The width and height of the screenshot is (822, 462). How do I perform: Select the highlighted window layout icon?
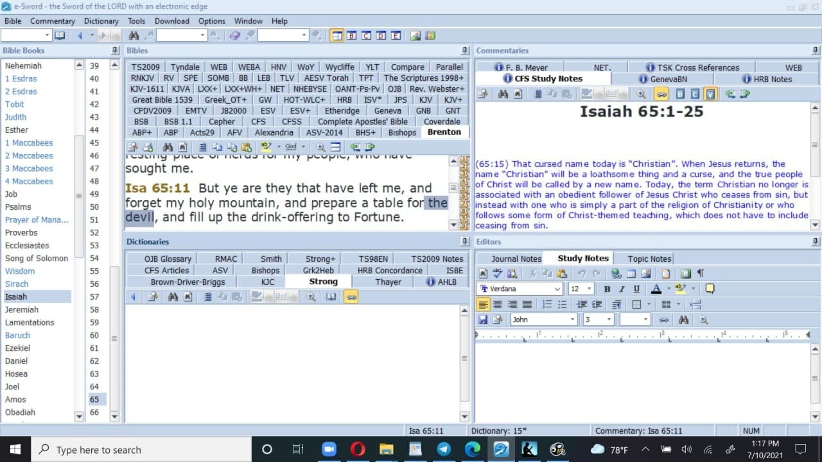[x=337, y=36]
